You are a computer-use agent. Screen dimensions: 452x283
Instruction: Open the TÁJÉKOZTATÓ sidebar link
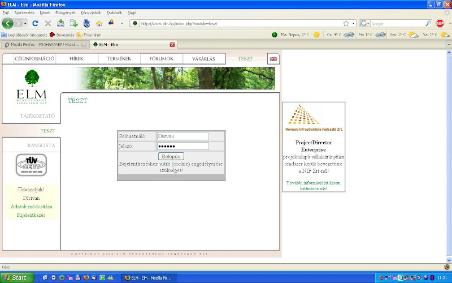37,116
